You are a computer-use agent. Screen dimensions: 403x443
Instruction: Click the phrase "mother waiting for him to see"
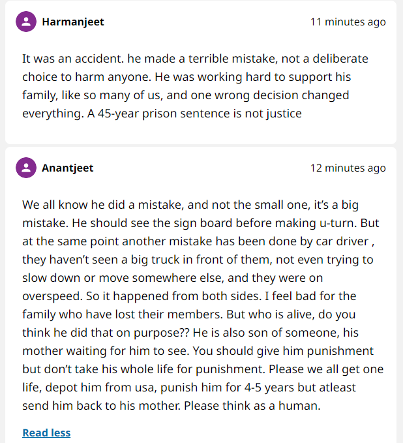(x=104, y=350)
